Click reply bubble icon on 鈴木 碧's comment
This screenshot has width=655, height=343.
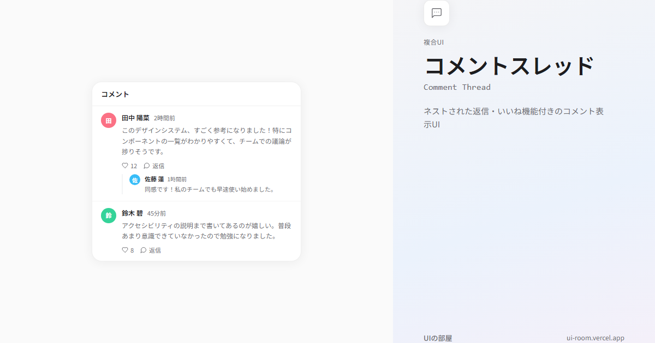coord(144,250)
